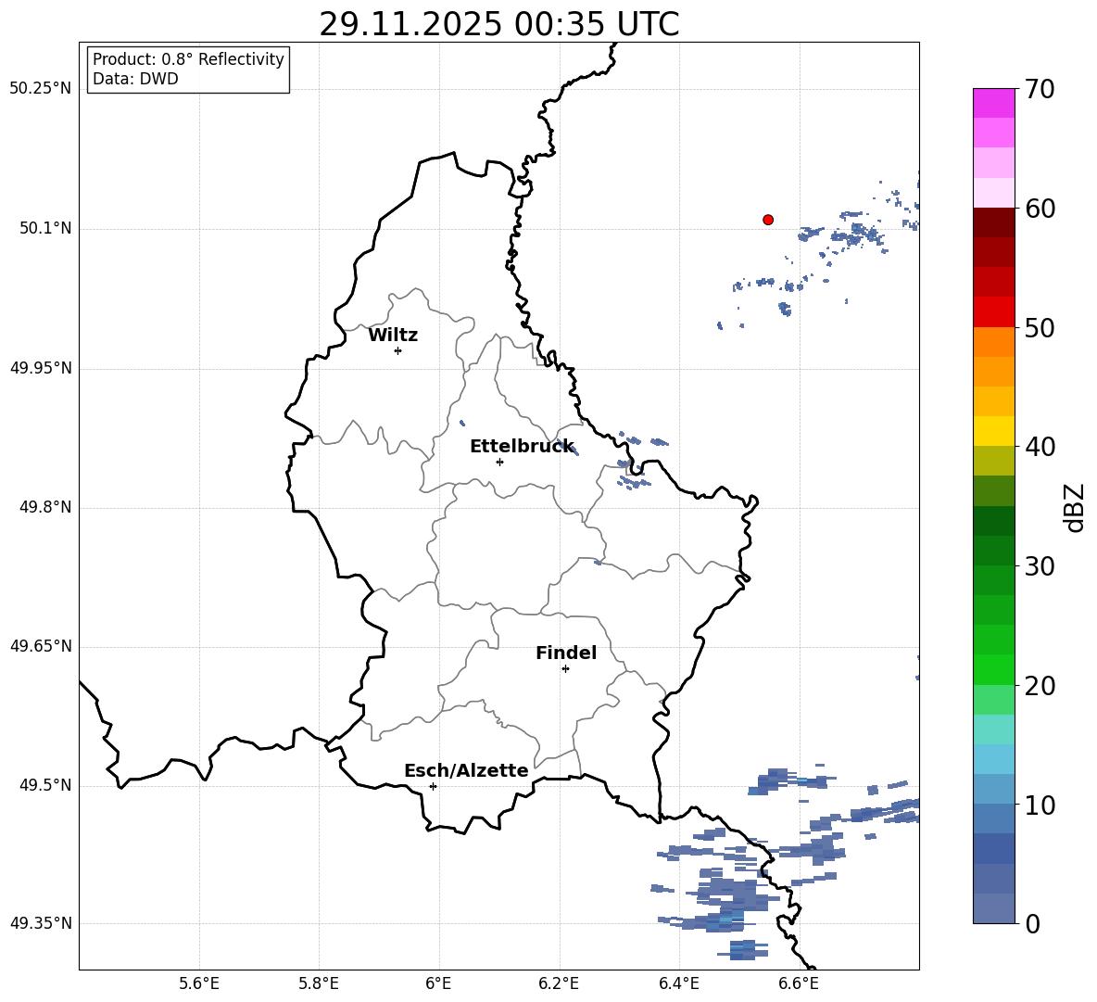Click the 'Data: DWD' text
1097x1002 pixels.
(x=135, y=79)
